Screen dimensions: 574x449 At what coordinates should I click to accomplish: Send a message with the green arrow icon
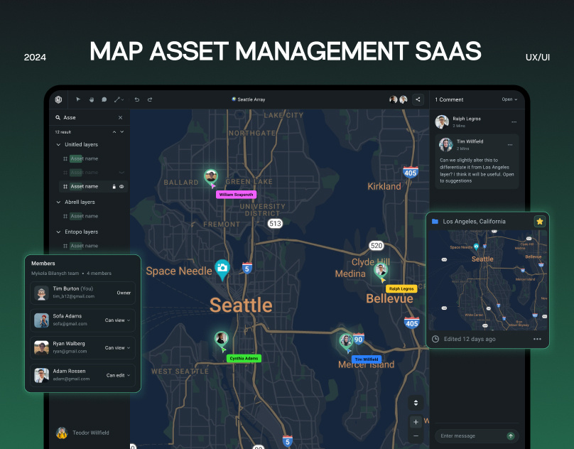tap(509, 436)
